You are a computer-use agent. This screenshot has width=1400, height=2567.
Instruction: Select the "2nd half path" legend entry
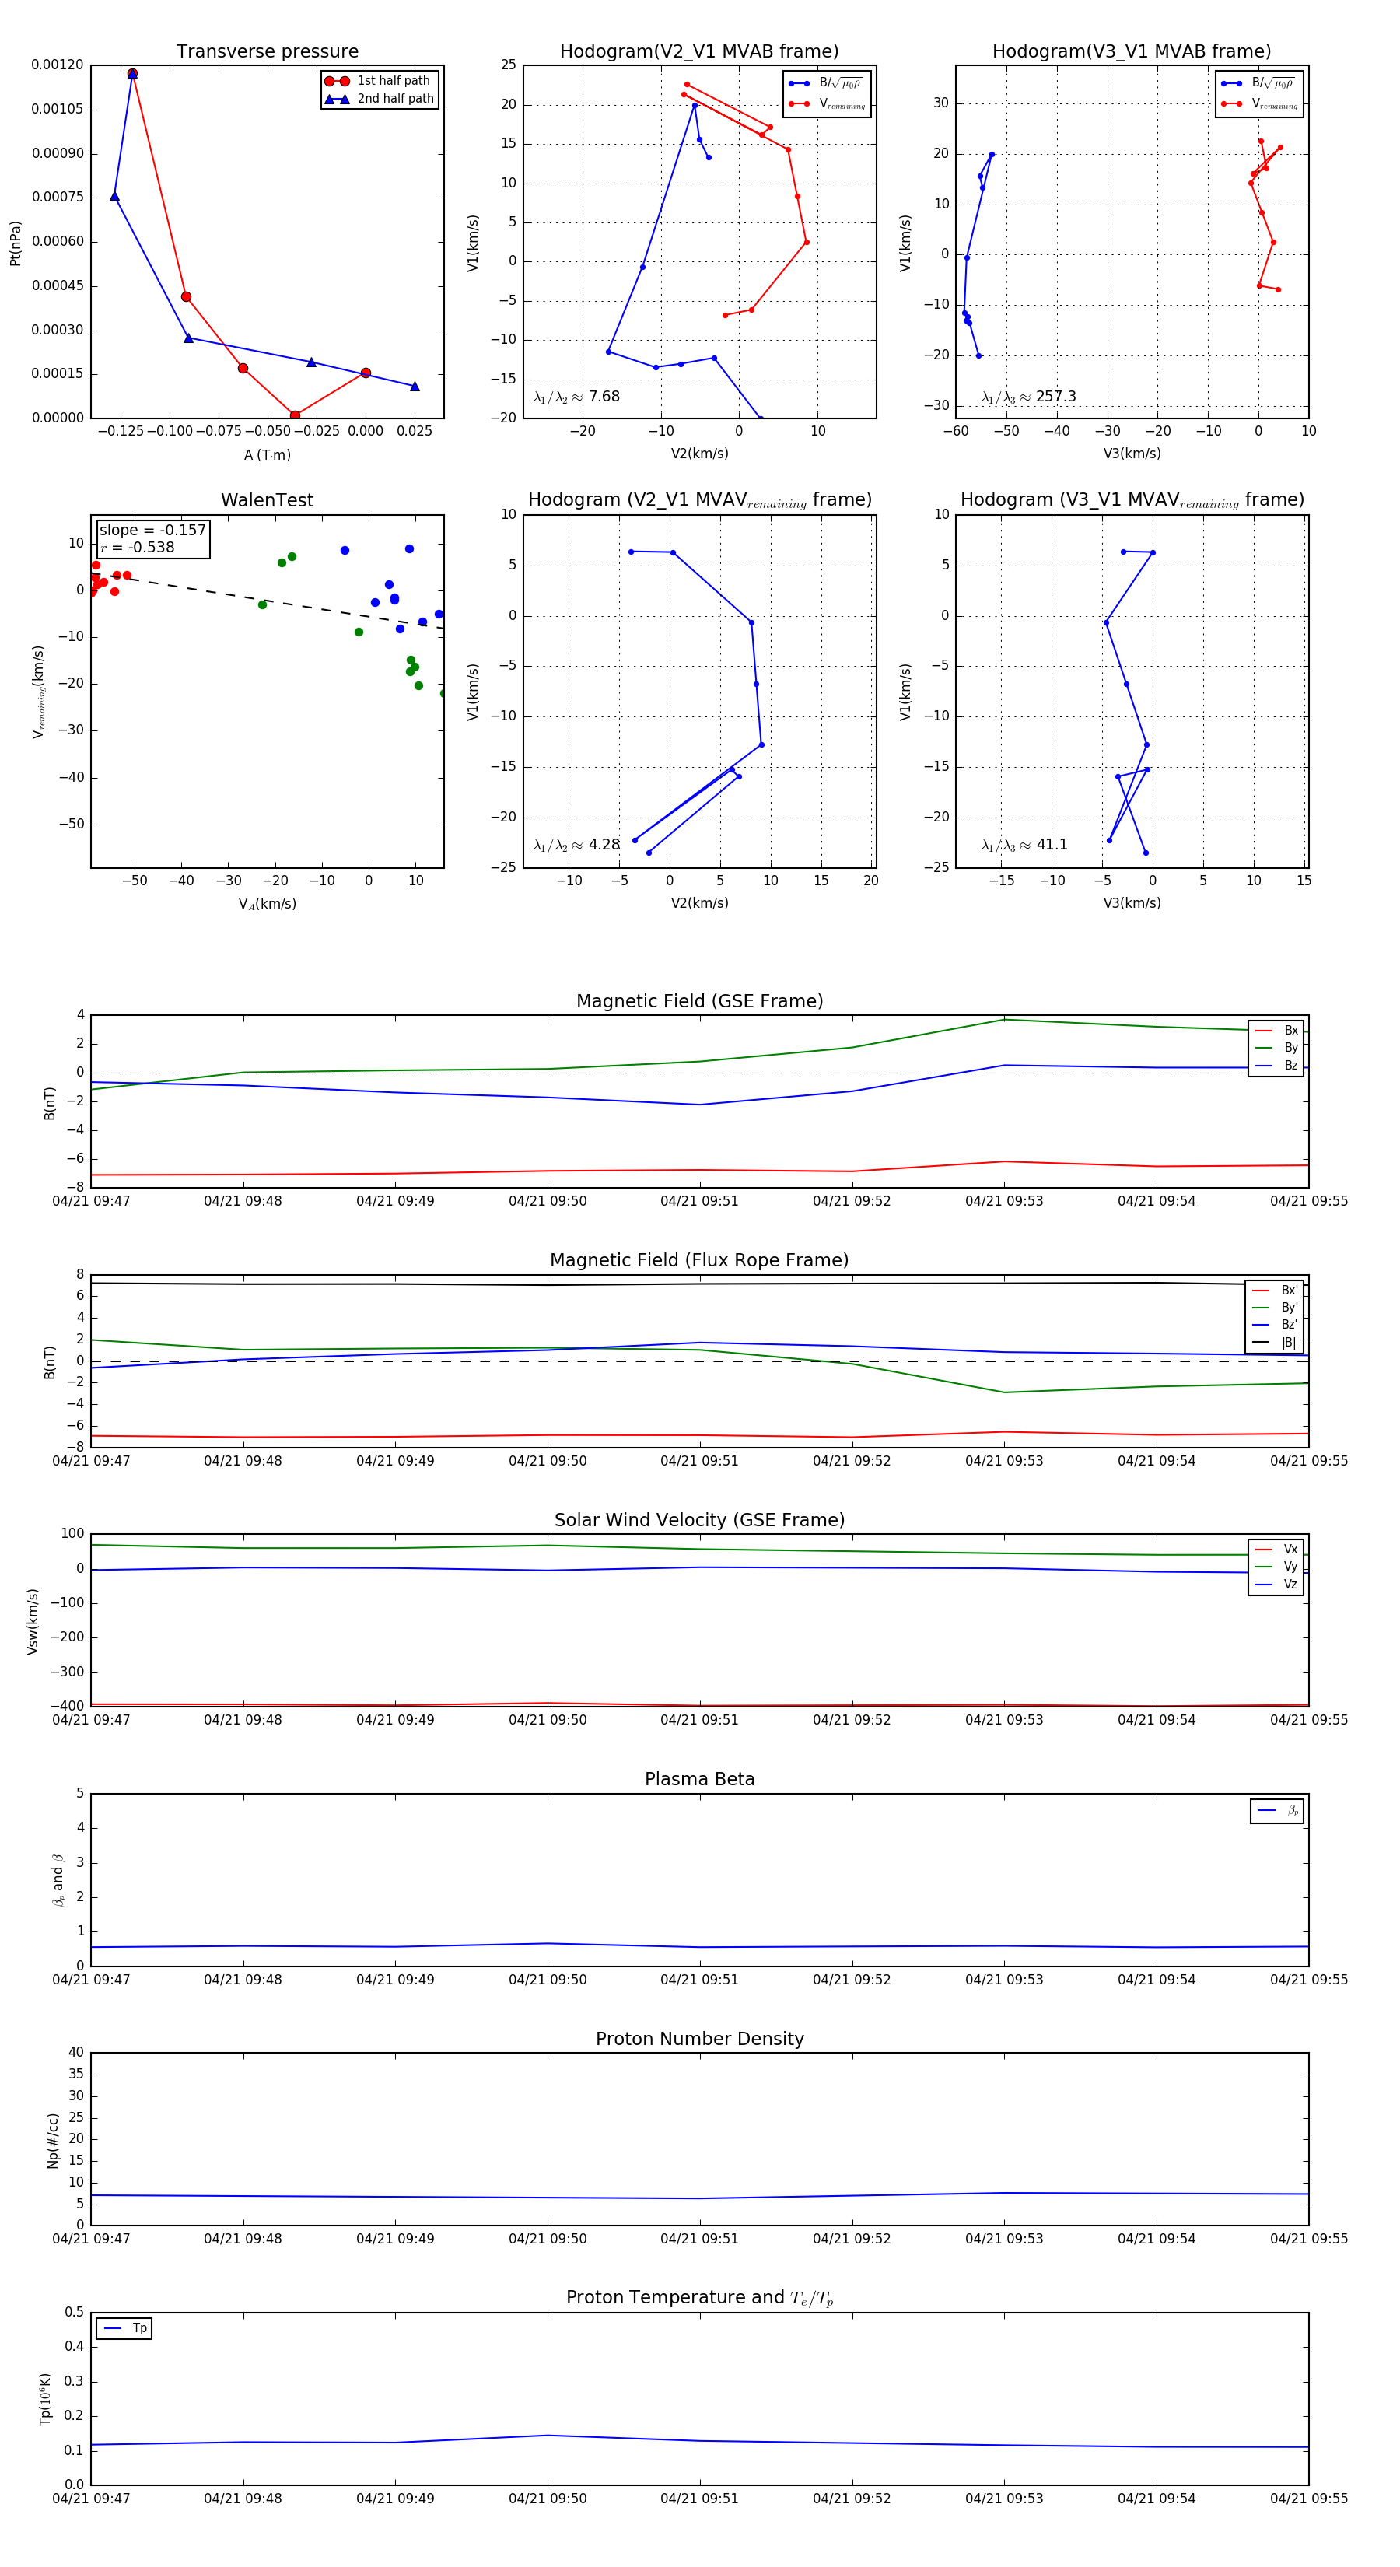click(x=379, y=99)
